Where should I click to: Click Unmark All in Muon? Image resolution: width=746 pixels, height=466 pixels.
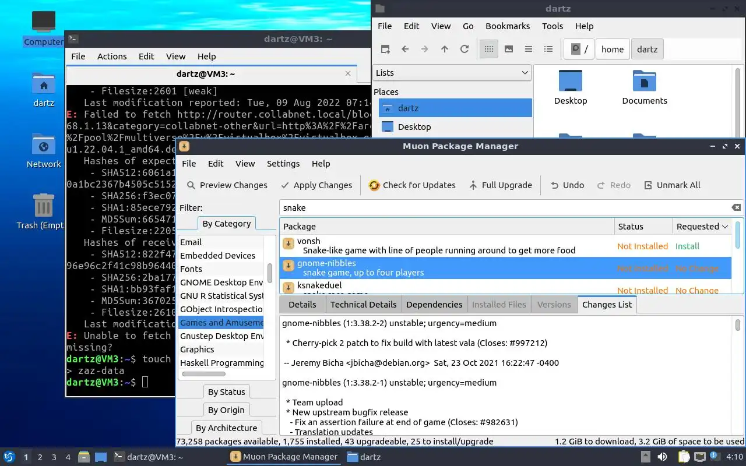[x=672, y=185]
